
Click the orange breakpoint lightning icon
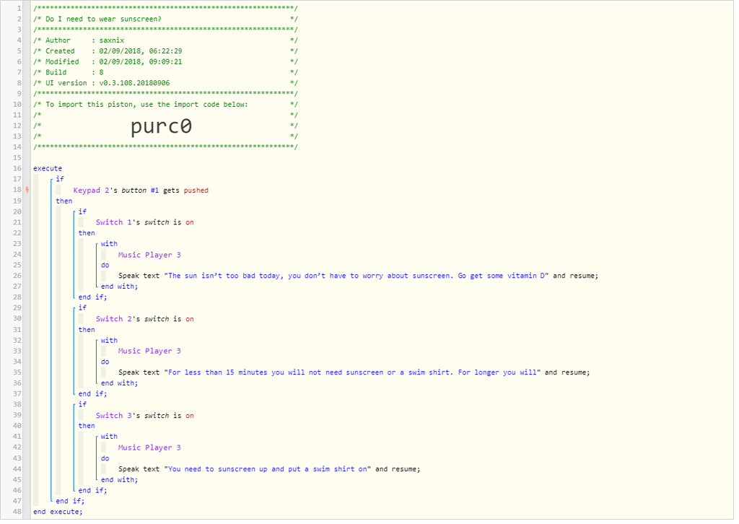(27, 190)
